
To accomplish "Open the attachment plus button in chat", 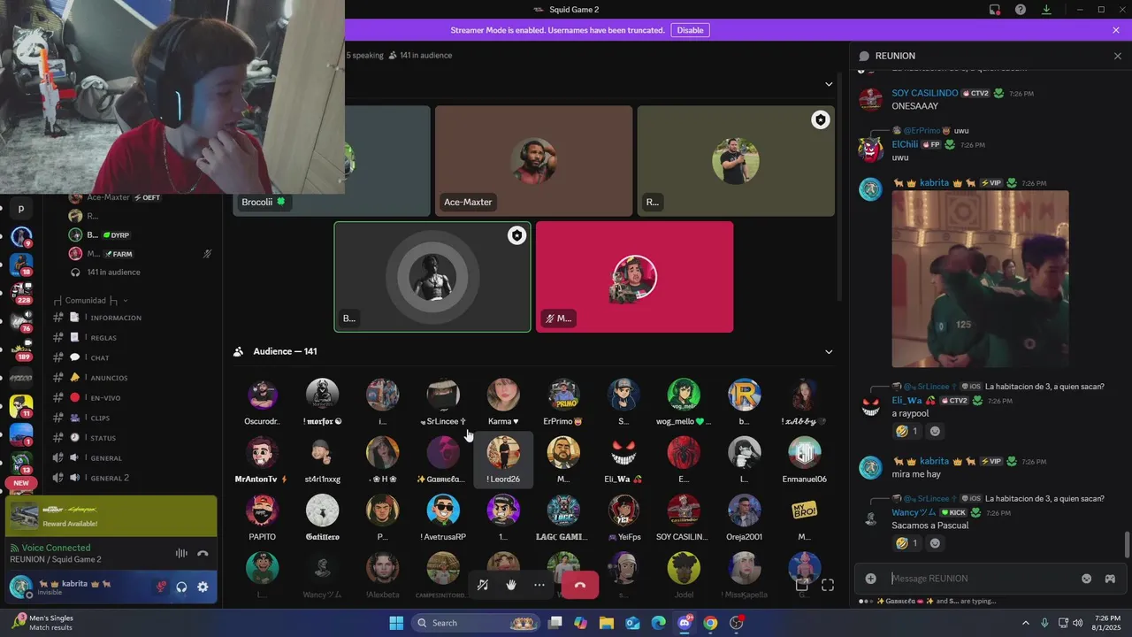I will [870, 579].
